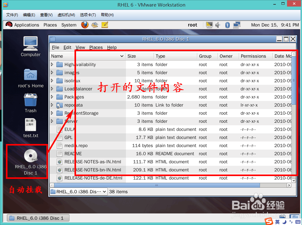The width and height of the screenshot is (302, 225).
Task: Click the repodata link folder icon
Action: click(60, 105)
